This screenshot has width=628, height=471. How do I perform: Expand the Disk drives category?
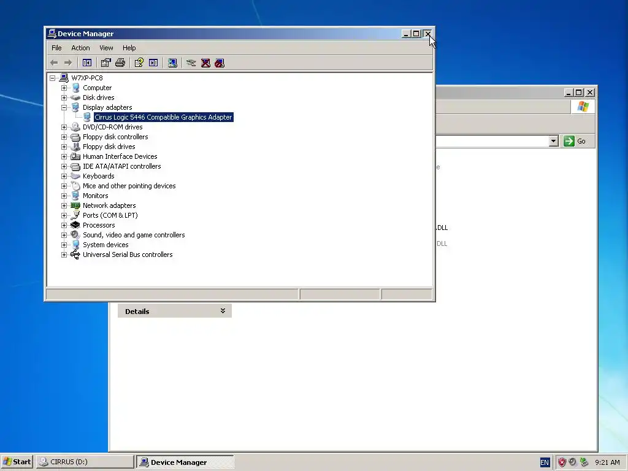(64, 98)
